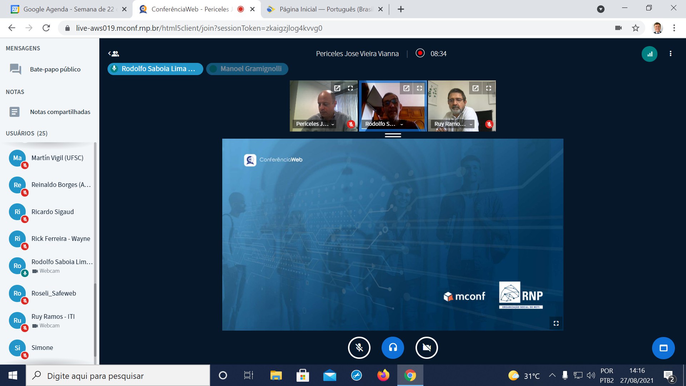This screenshot has width=686, height=386.
Task: Pop out the Periceles webcam video
Action: pos(337,88)
